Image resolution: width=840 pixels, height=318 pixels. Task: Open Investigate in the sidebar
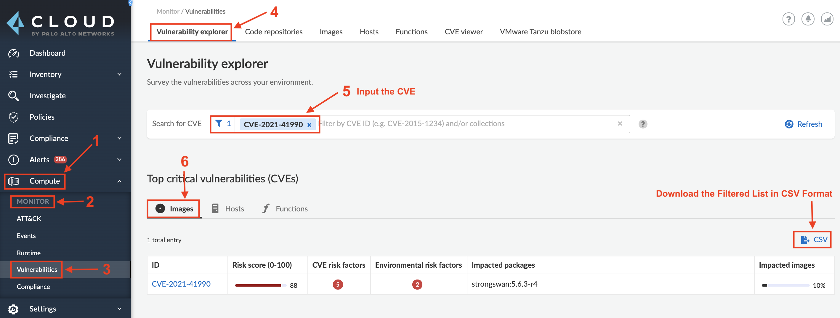48,96
